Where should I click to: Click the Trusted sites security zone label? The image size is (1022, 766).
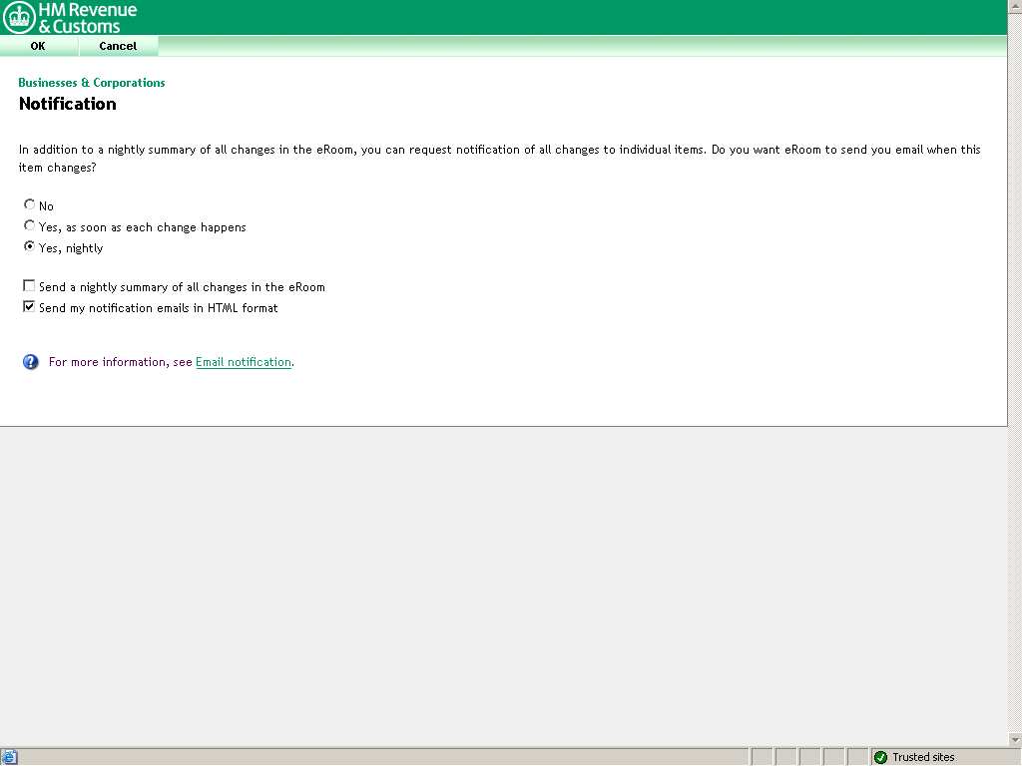coord(923,757)
